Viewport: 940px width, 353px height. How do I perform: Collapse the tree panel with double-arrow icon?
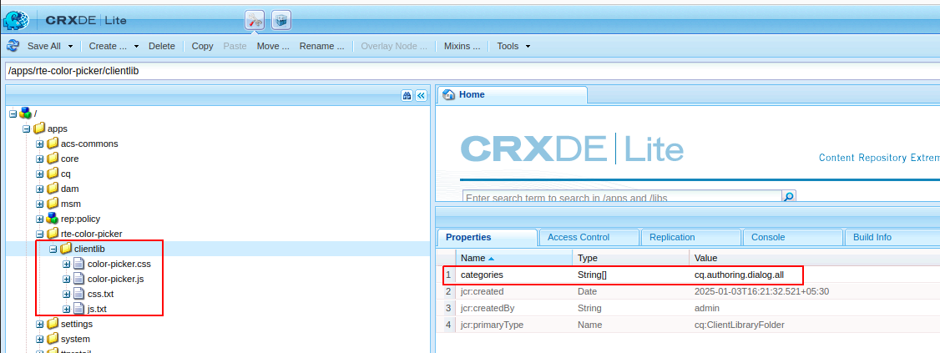[420, 95]
